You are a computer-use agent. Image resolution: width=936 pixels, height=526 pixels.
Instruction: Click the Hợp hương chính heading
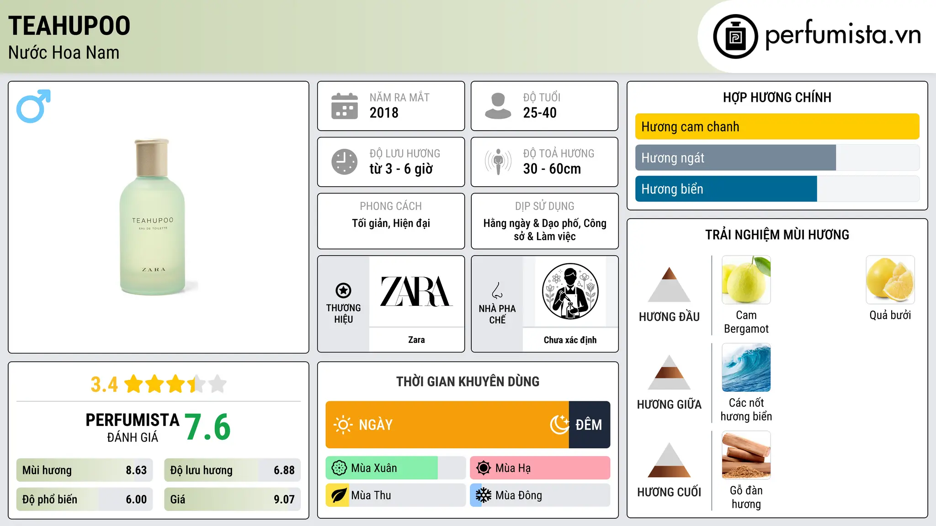777,97
